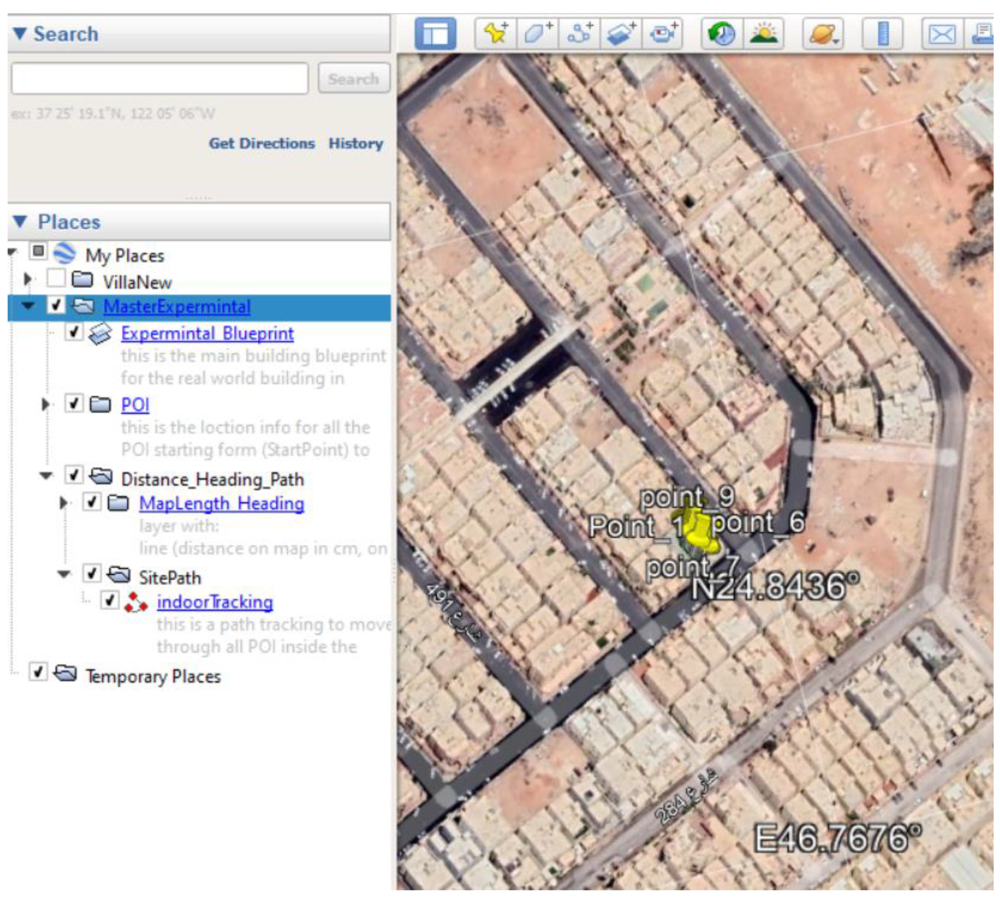Enable the VillaNew folder checkbox

point(56,279)
